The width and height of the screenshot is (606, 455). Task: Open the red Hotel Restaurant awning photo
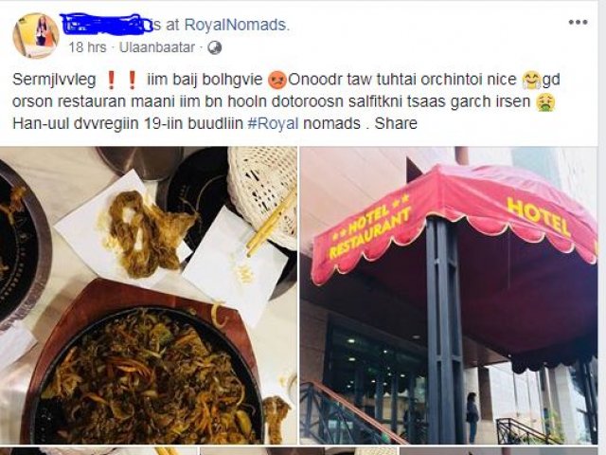point(449,295)
